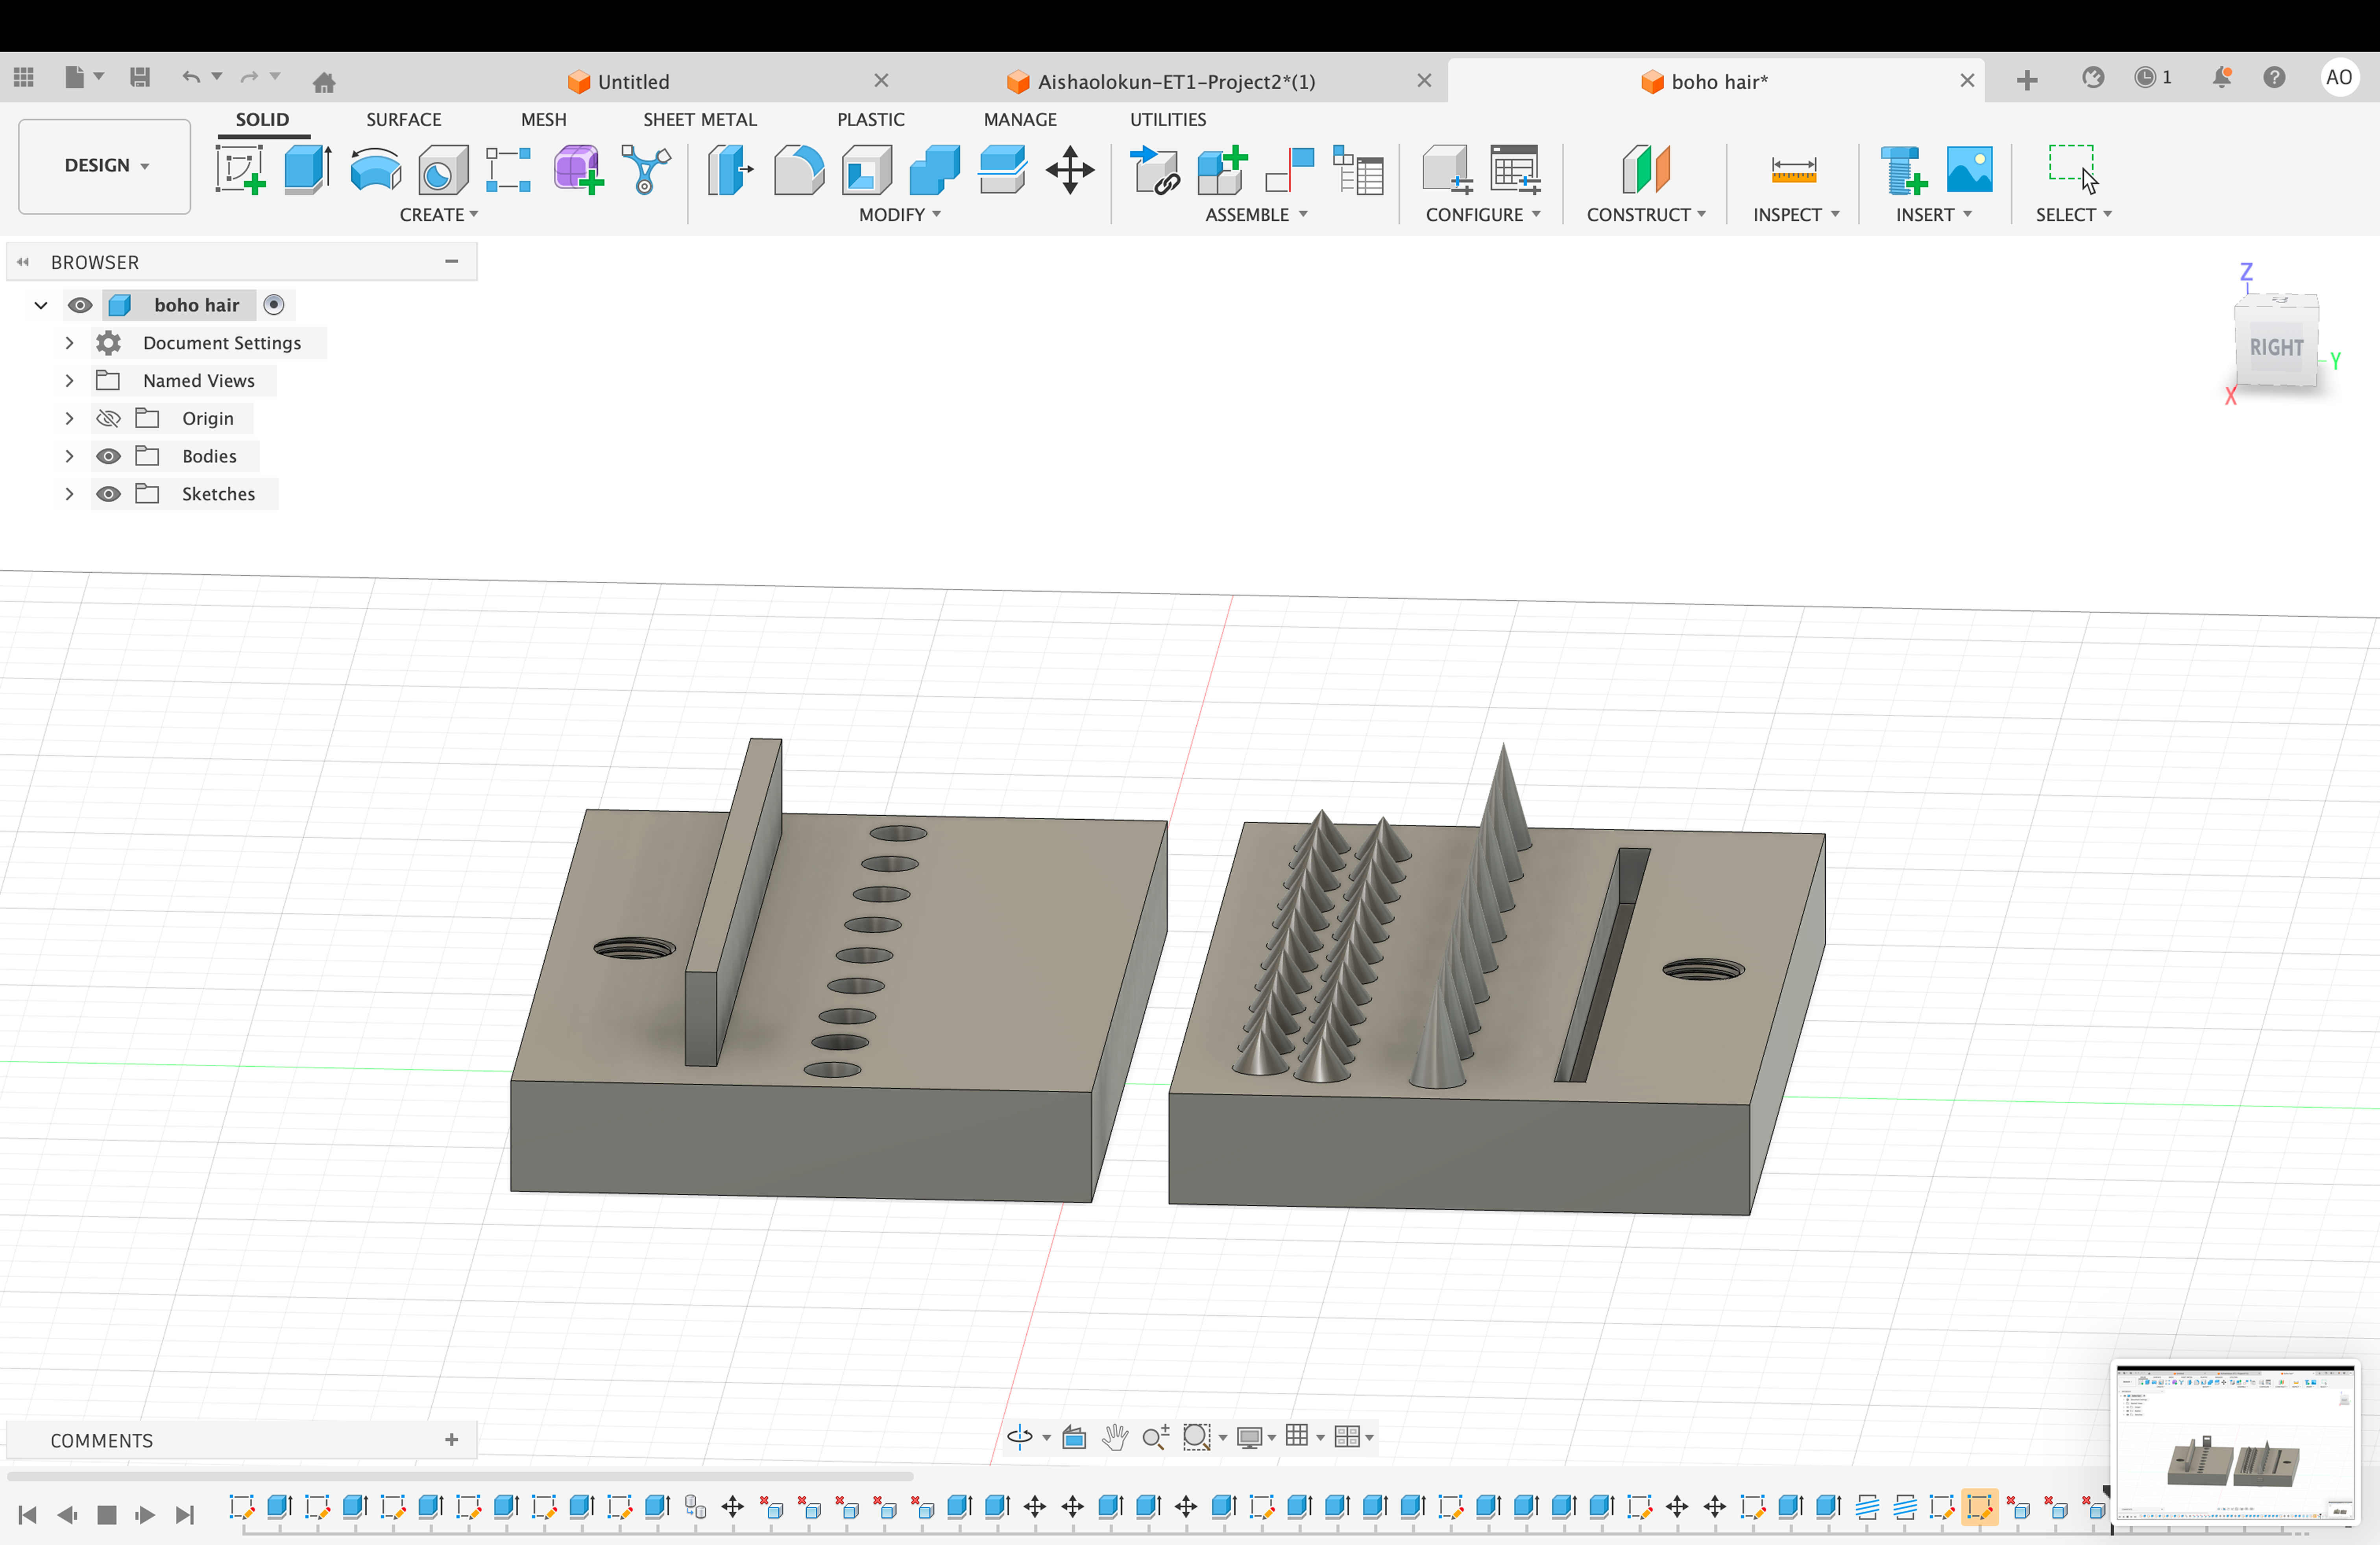The width and height of the screenshot is (2380, 1545).
Task: Click the Joint tool in Assemble
Action: click(1289, 169)
